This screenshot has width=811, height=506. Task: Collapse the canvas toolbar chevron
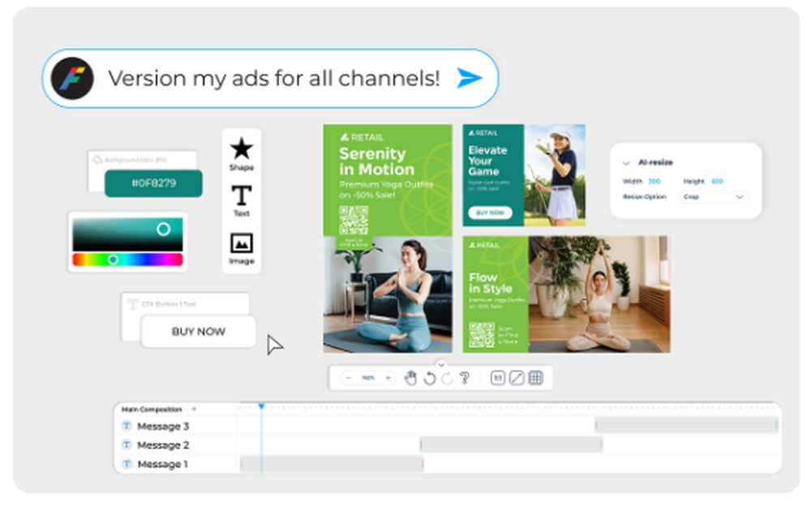click(x=441, y=364)
